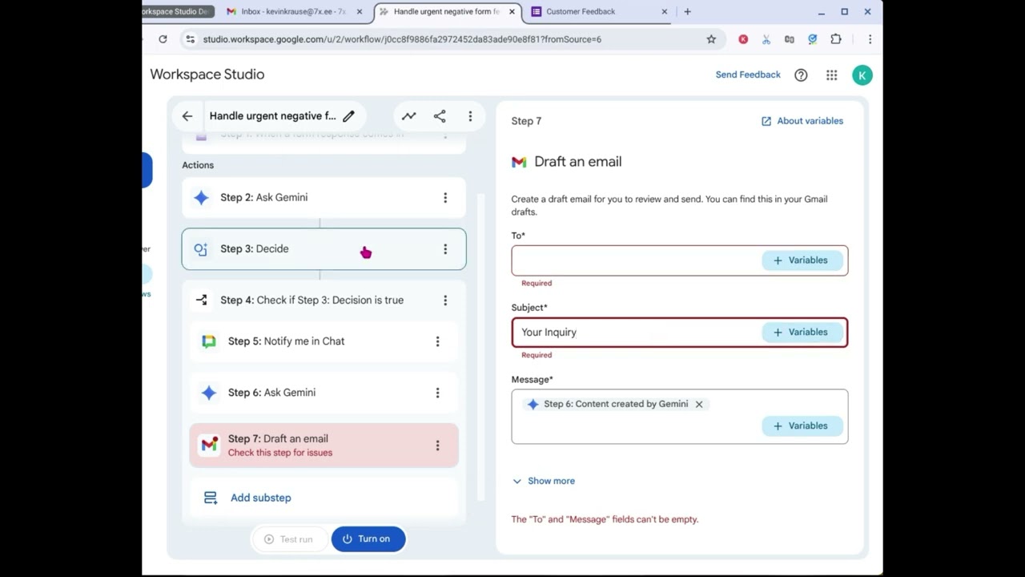Open Variables picker for the Subject field

[x=801, y=333]
